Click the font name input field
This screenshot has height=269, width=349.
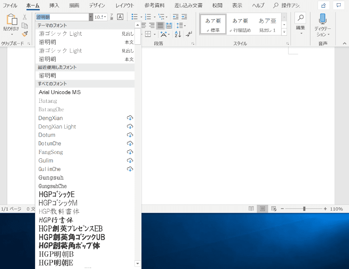point(62,17)
